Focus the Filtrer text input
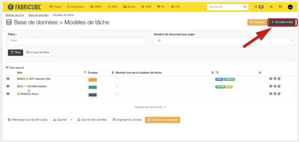This screenshot has height=142, width=299. point(77,40)
